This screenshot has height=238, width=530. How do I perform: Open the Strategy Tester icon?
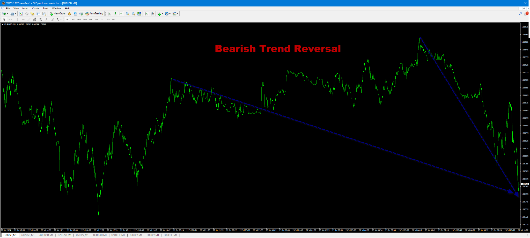click(44, 14)
